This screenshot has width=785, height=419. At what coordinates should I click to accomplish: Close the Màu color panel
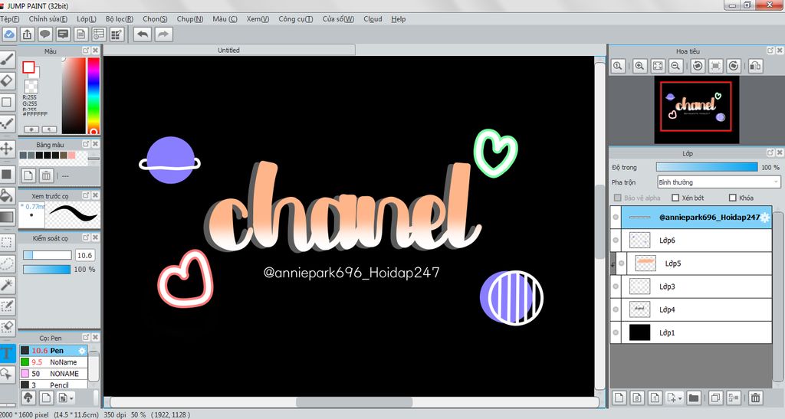[95, 51]
